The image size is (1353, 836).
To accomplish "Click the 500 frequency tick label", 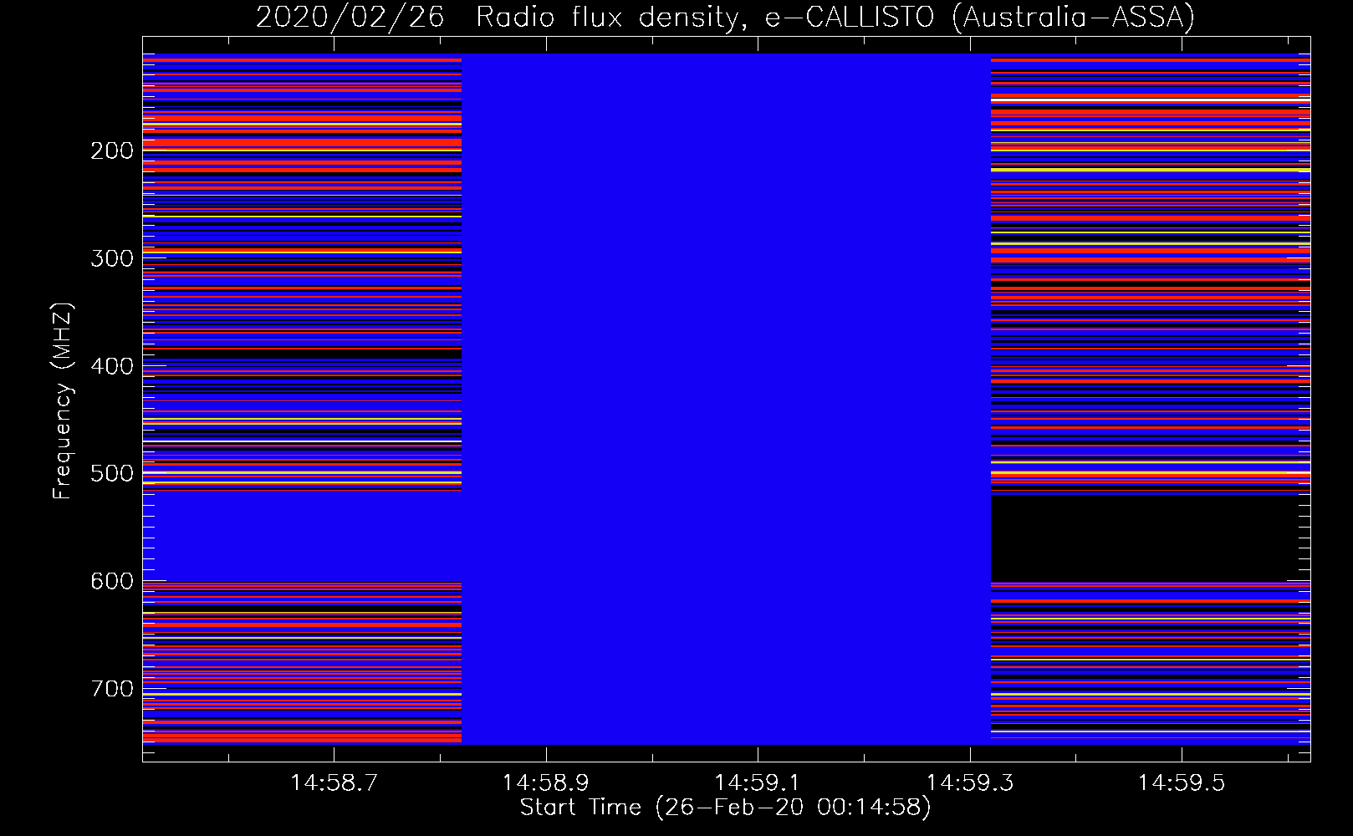I will (112, 473).
